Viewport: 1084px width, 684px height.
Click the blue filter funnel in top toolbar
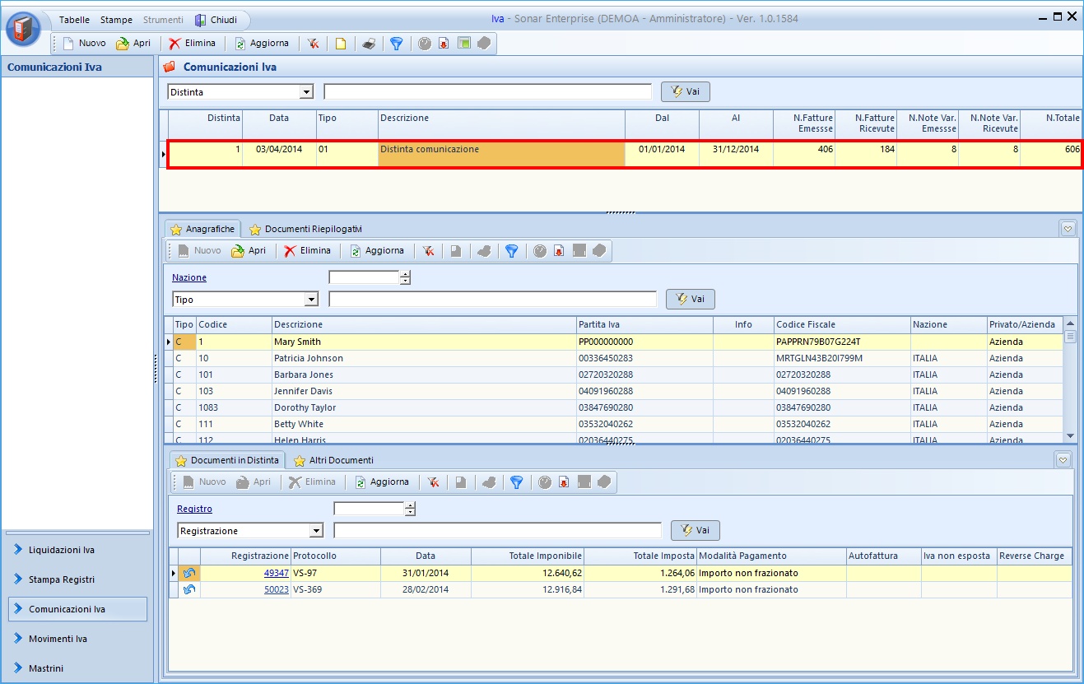(x=396, y=44)
